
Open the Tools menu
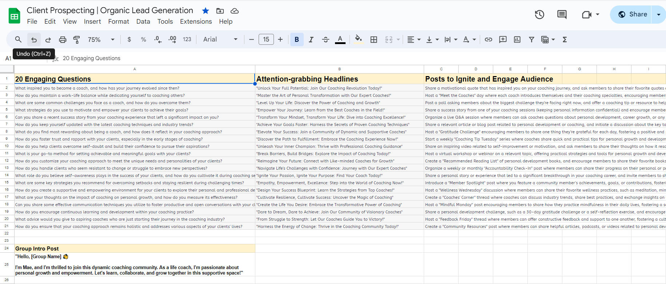tap(165, 21)
